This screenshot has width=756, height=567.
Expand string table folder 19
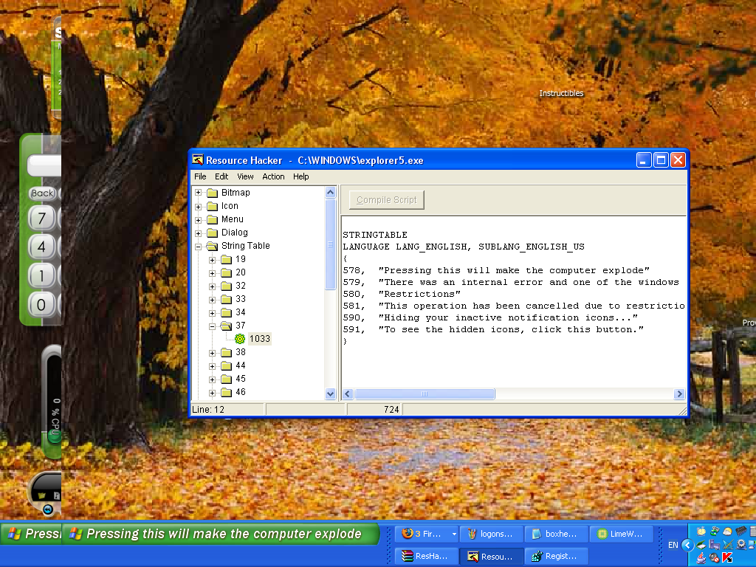click(x=212, y=260)
